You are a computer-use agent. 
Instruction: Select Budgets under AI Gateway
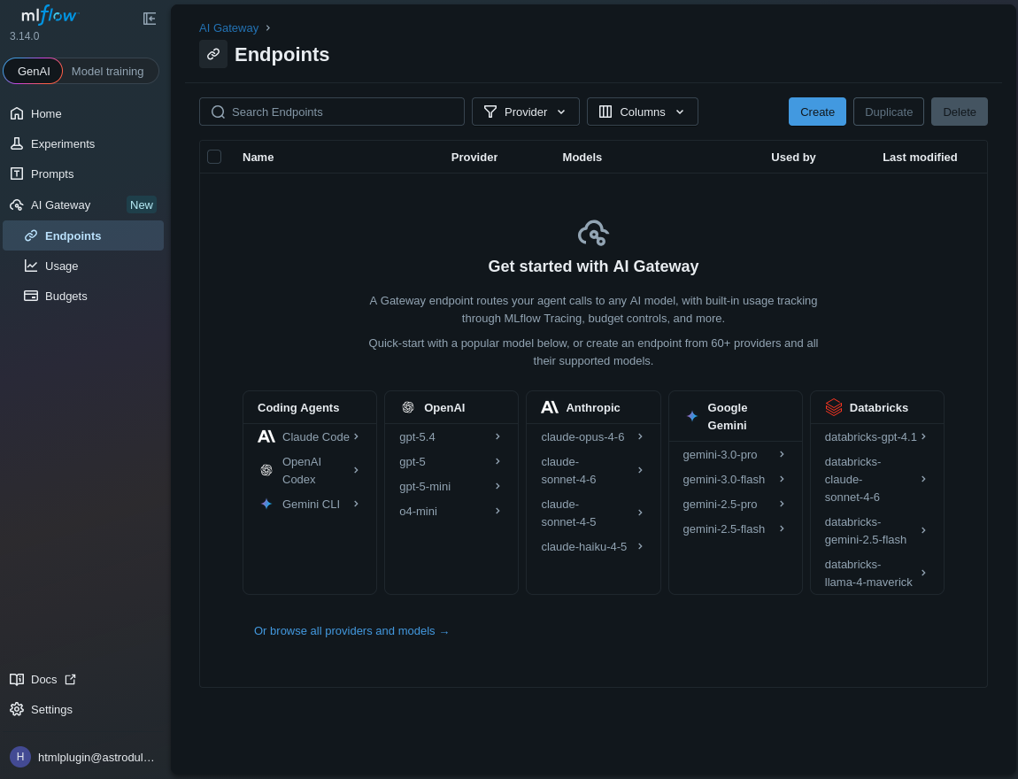click(x=83, y=296)
